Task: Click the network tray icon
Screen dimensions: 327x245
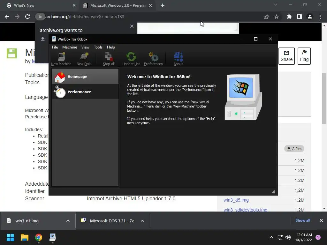Action: point(280,237)
